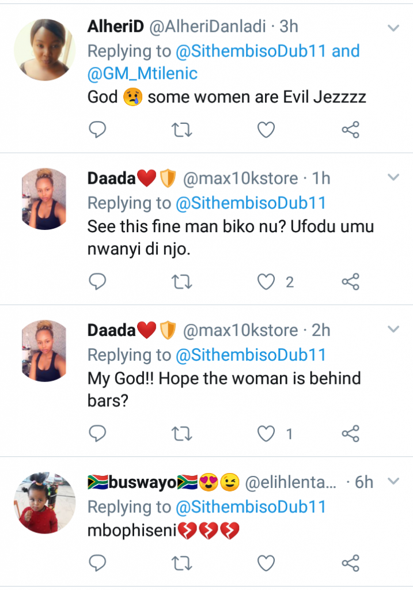
Task: Open the @GM_Mtilenic mention link
Action: point(142,73)
